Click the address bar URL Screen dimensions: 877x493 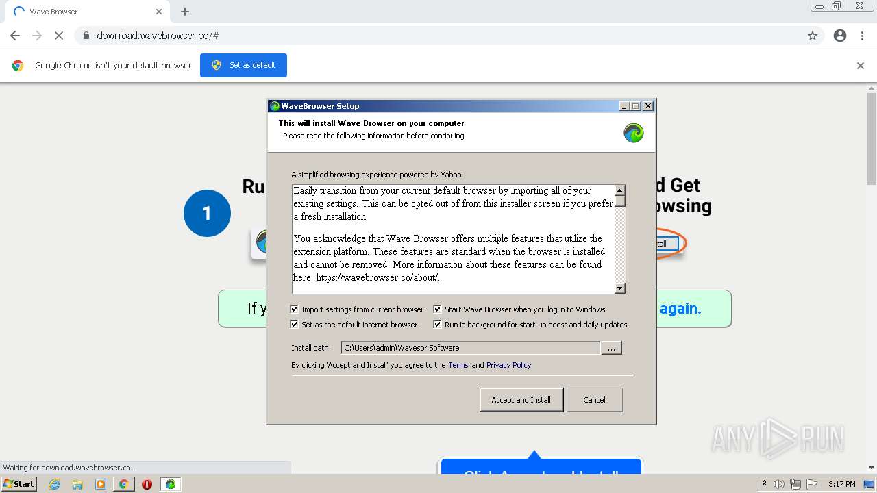[x=158, y=36]
